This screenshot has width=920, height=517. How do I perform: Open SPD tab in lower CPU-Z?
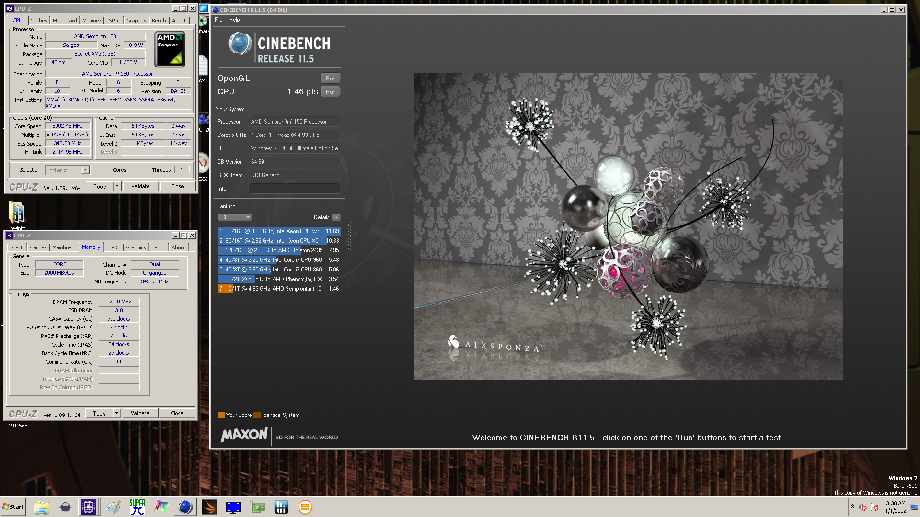113,247
